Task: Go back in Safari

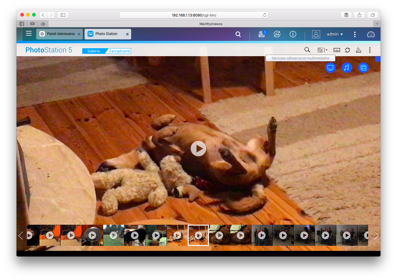Action: (x=43, y=15)
